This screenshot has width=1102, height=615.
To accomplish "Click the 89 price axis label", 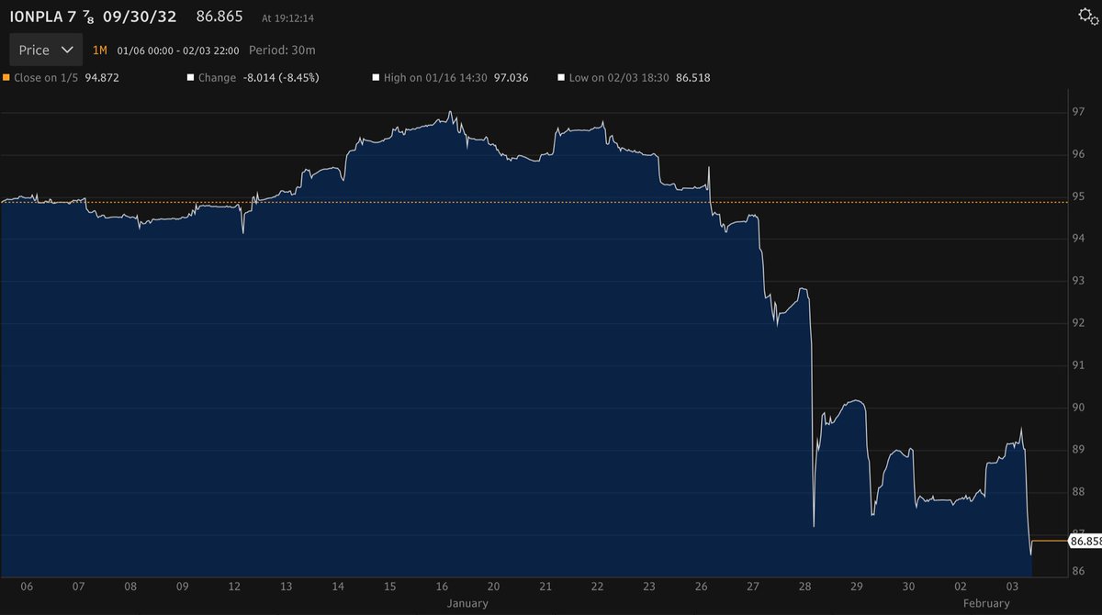I will [1079, 450].
